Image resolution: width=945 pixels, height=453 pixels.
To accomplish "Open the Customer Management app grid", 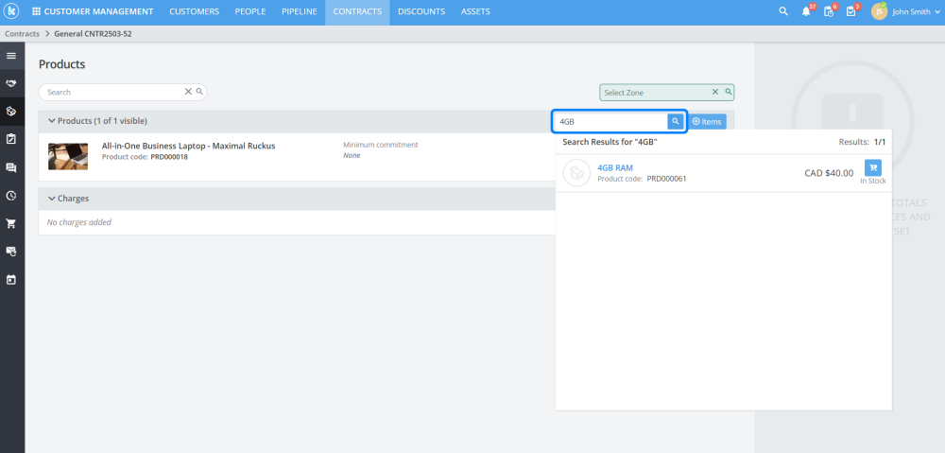I will pyautogui.click(x=93, y=11).
